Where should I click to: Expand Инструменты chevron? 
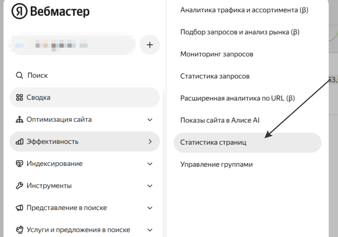[x=150, y=186]
